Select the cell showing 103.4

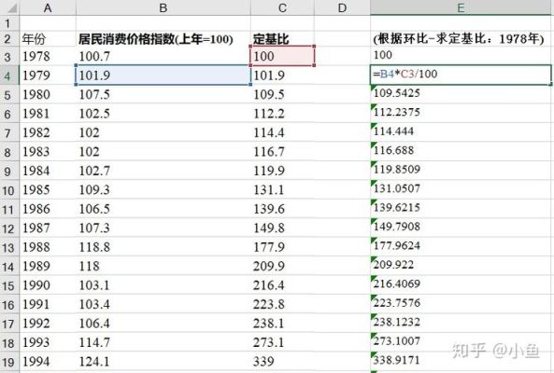click(x=163, y=304)
